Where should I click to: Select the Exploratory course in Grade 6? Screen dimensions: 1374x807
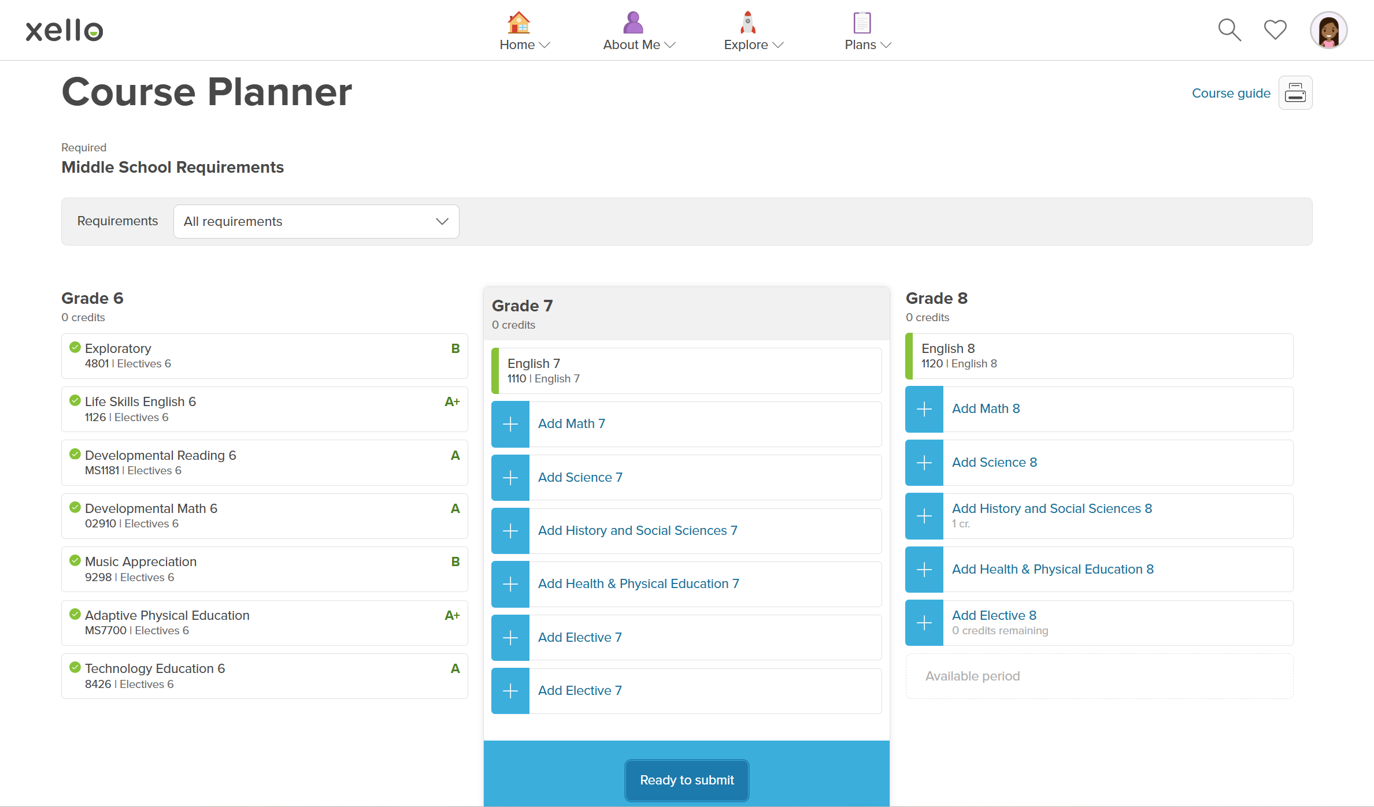click(x=264, y=356)
